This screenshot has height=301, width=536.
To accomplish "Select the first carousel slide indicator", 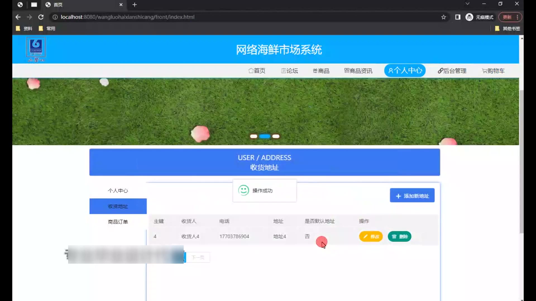I will click(x=253, y=136).
